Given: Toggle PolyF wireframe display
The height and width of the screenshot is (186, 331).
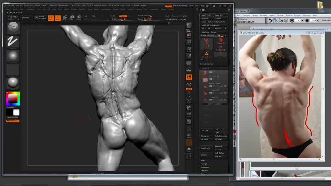Looking at the screenshot, I should coord(189,129).
